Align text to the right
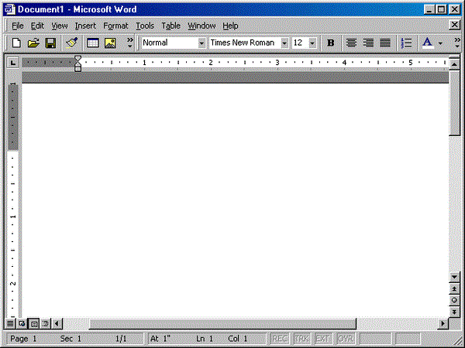This screenshot has height=348, width=465. tap(368, 43)
